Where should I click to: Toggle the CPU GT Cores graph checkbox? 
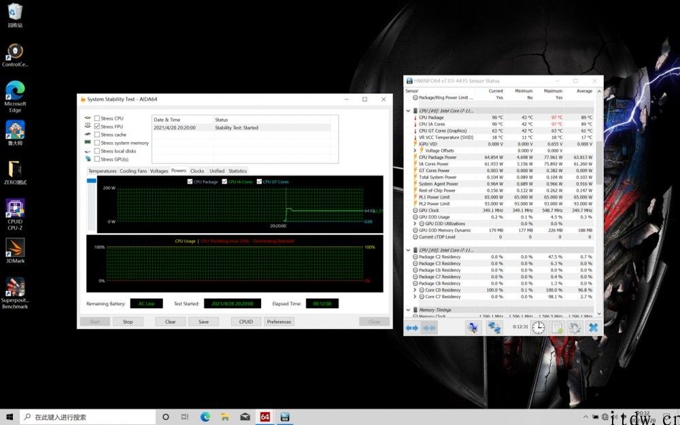[259, 182]
